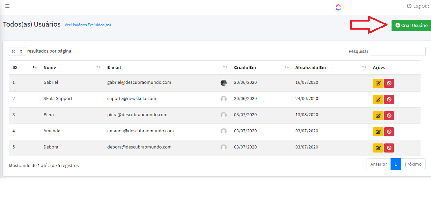
Task: Click the Log Out power icon
Action: (409, 6)
